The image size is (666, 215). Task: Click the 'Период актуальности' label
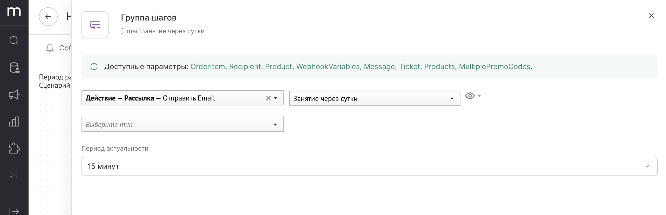tap(115, 149)
